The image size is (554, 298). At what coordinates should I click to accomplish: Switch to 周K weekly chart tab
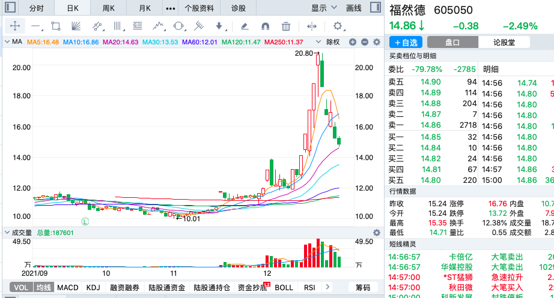tap(109, 8)
